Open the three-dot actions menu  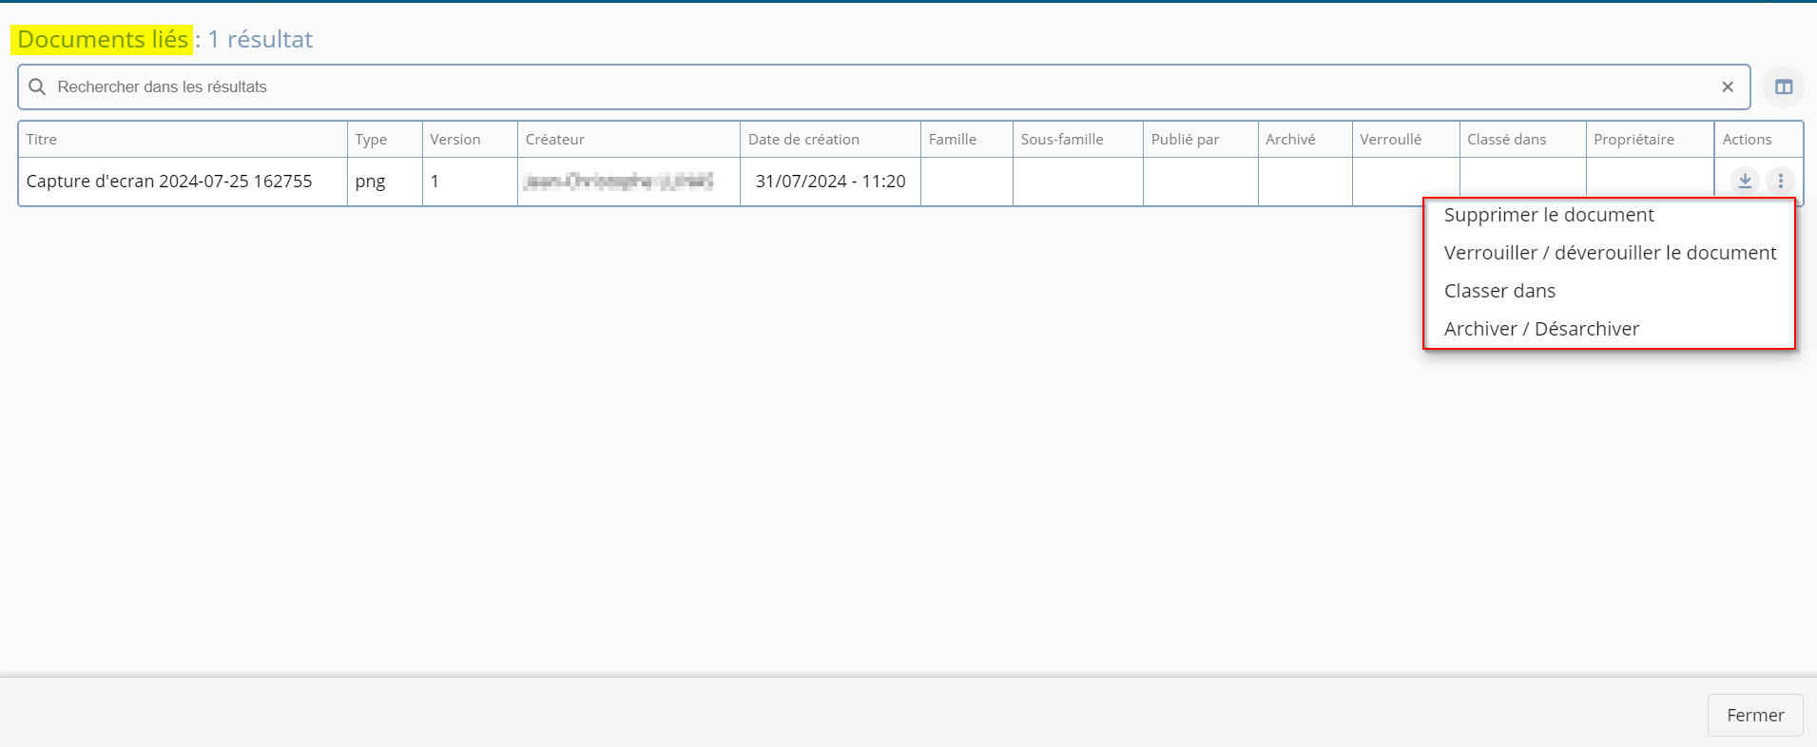pos(1780,181)
